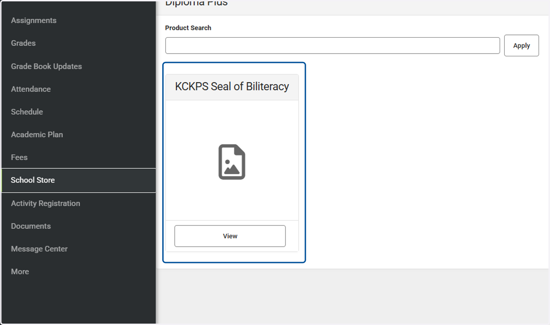
Task: Open the Schedule page
Action: click(27, 112)
